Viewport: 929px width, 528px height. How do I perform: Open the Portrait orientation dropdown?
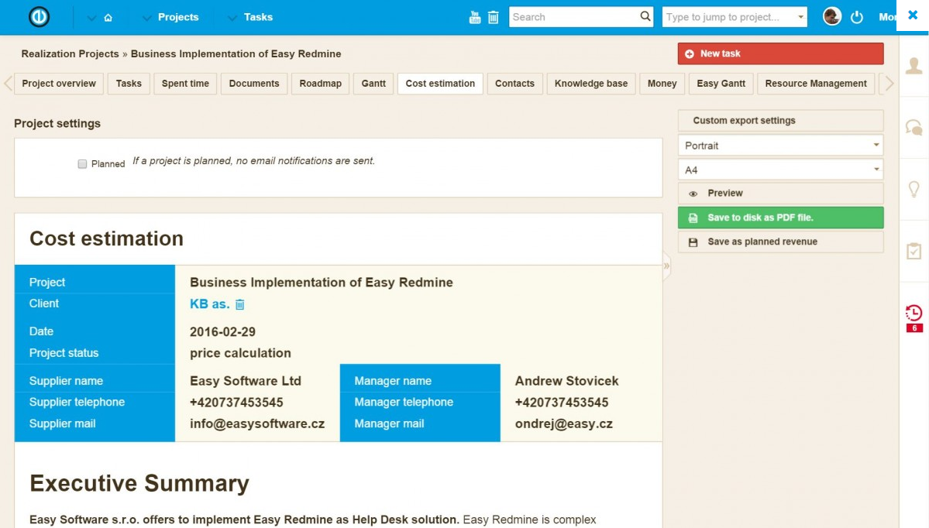pos(780,145)
